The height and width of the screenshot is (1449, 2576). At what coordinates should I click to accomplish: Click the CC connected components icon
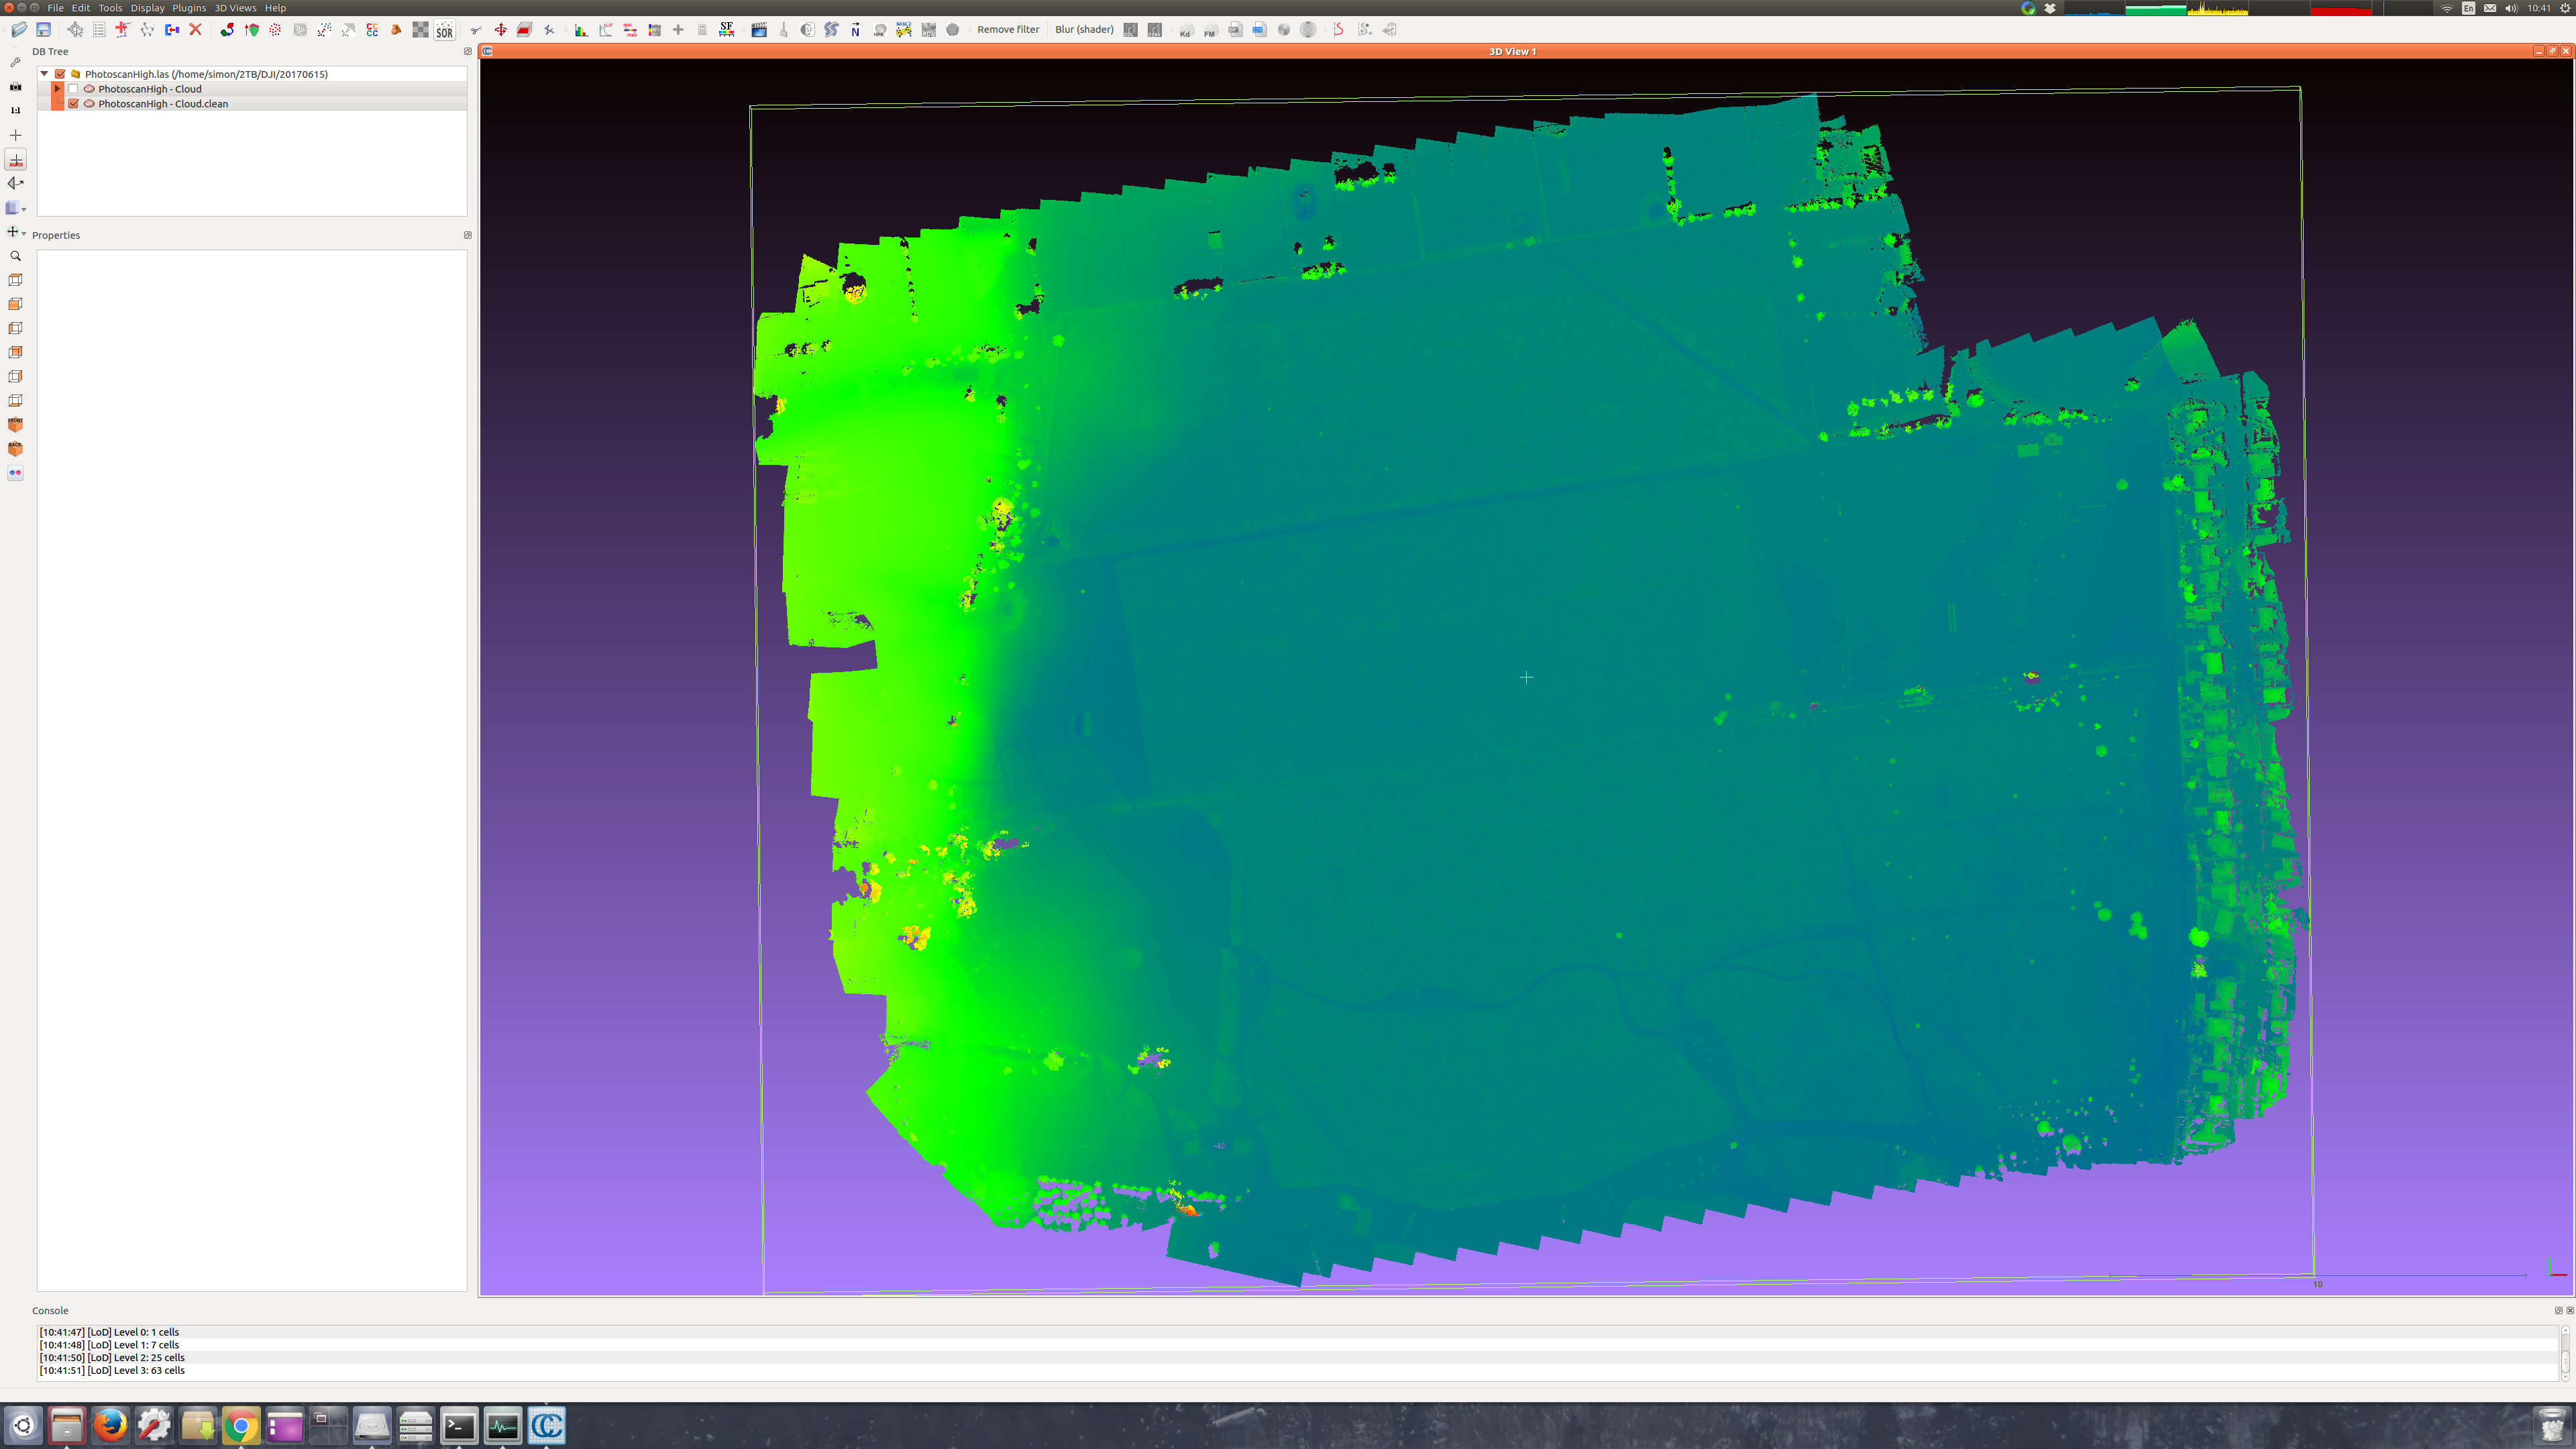point(372,30)
